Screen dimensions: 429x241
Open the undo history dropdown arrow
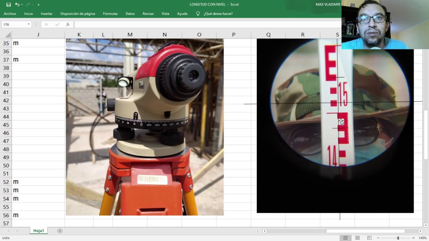22,5
